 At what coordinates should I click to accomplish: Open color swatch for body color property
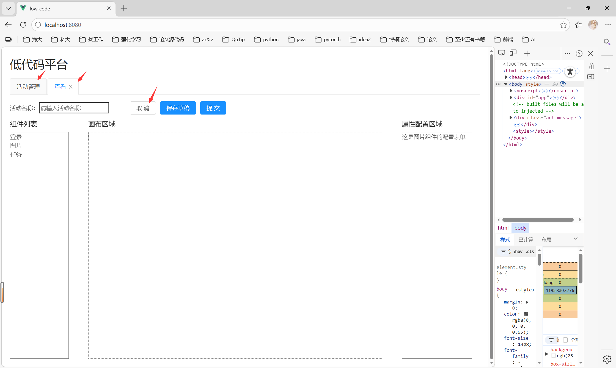tap(526, 314)
